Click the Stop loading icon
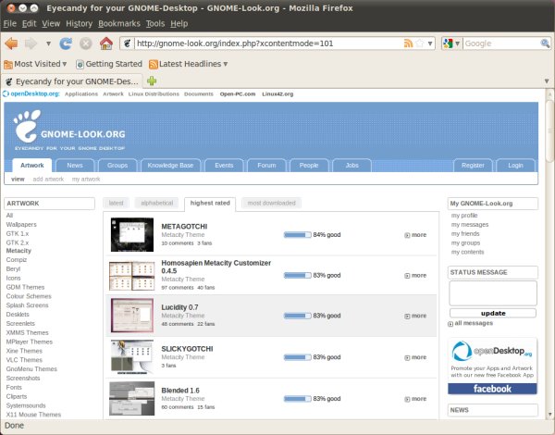The width and height of the screenshot is (555, 435). (x=85, y=43)
